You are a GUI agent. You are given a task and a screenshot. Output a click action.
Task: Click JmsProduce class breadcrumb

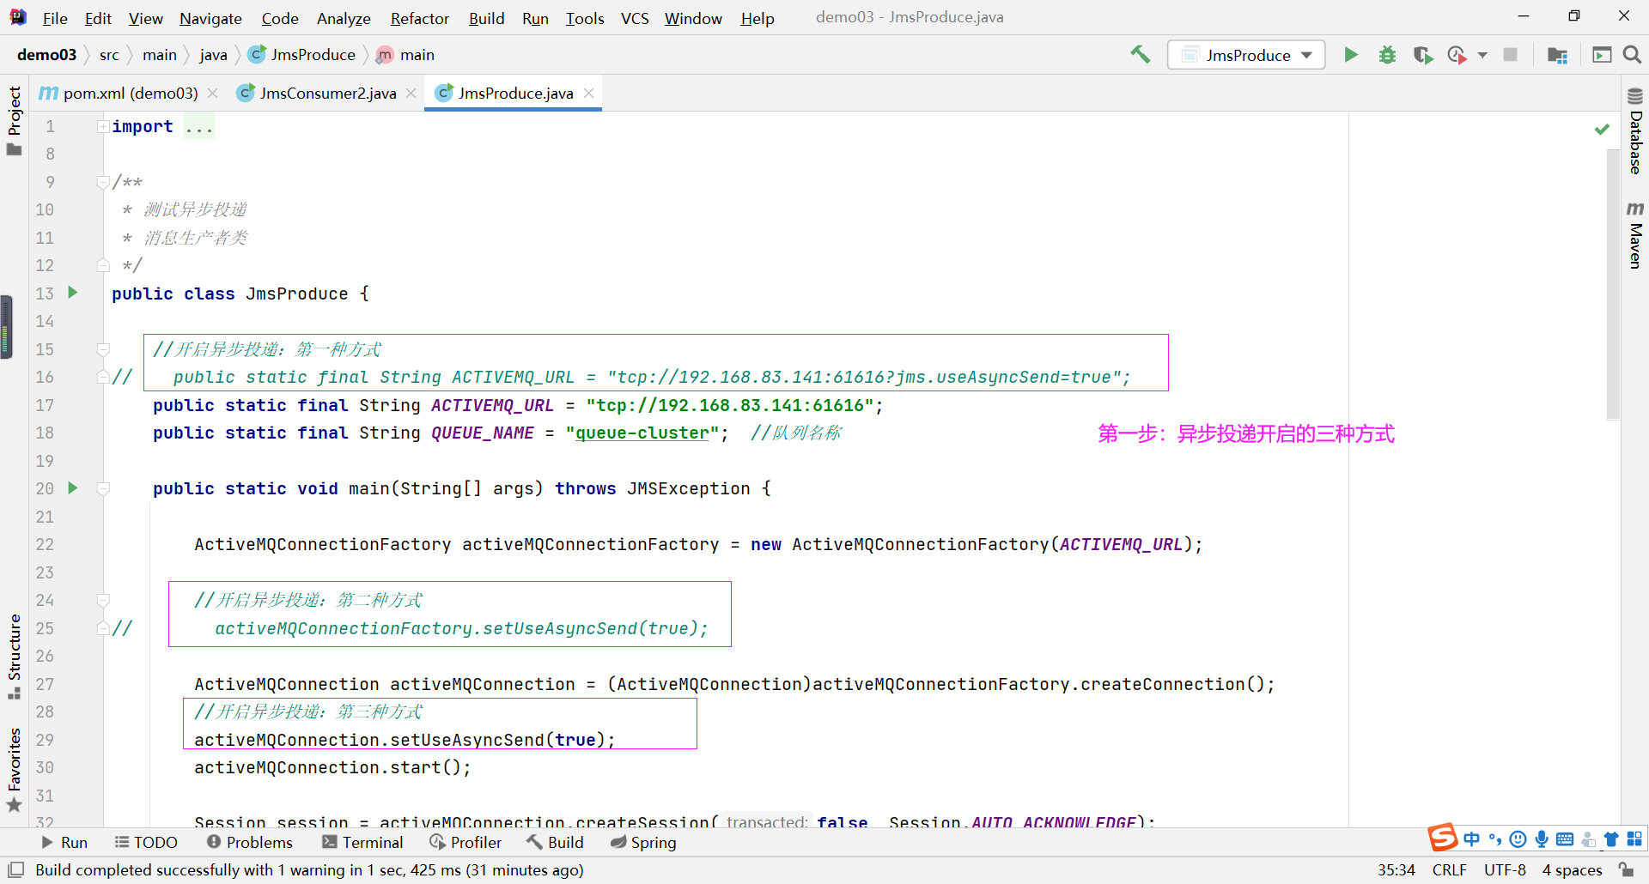(x=302, y=55)
